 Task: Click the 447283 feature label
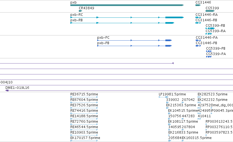click(188, 116)
